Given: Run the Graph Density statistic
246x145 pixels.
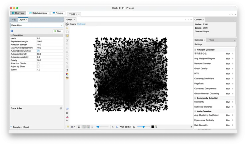Looking at the screenshot, I should pos(228,69).
